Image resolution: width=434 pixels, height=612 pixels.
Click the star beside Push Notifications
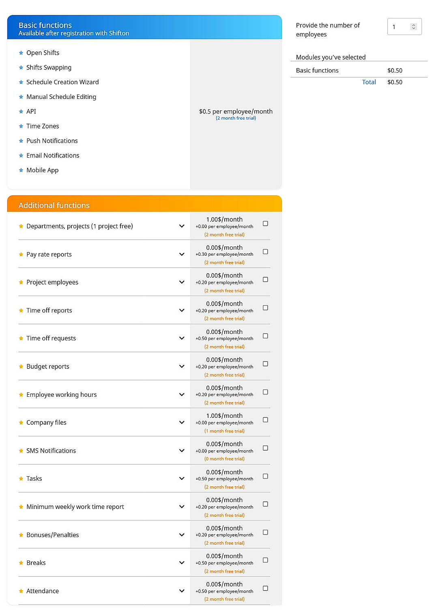click(x=21, y=141)
